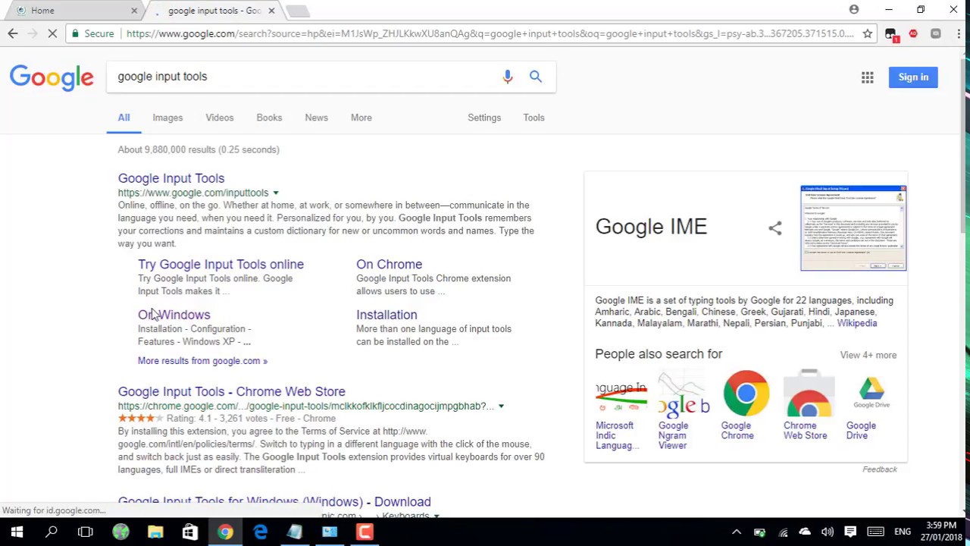Open Google Drive related search
Image resolution: width=970 pixels, height=546 pixels.
[x=871, y=406]
